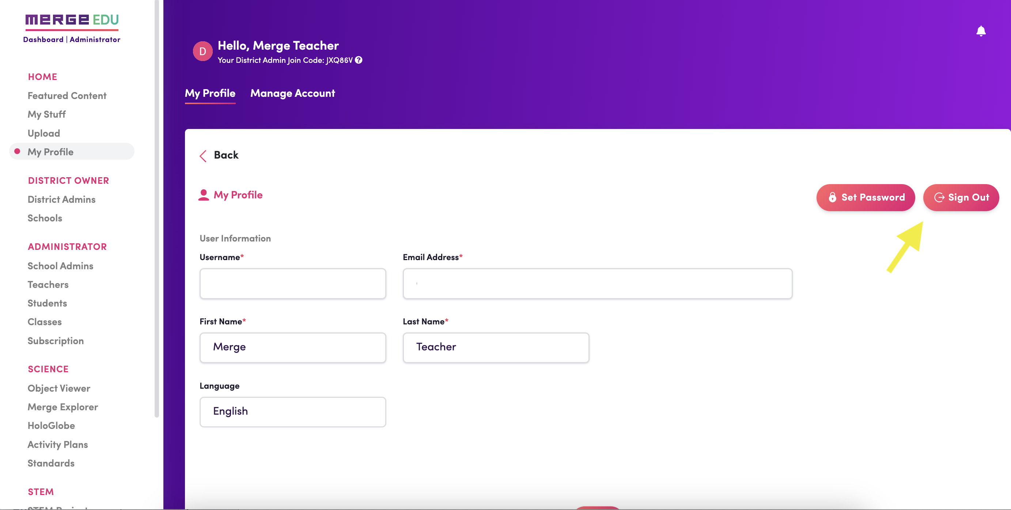Click the Set Password button
The height and width of the screenshot is (510, 1011).
point(866,197)
